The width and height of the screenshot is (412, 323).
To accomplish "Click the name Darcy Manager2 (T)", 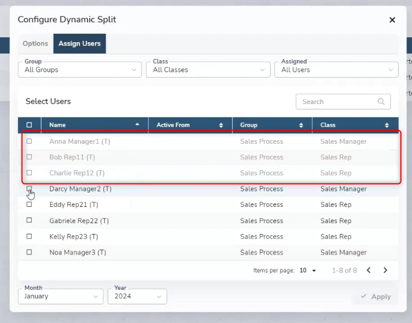I will pos(81,189).
